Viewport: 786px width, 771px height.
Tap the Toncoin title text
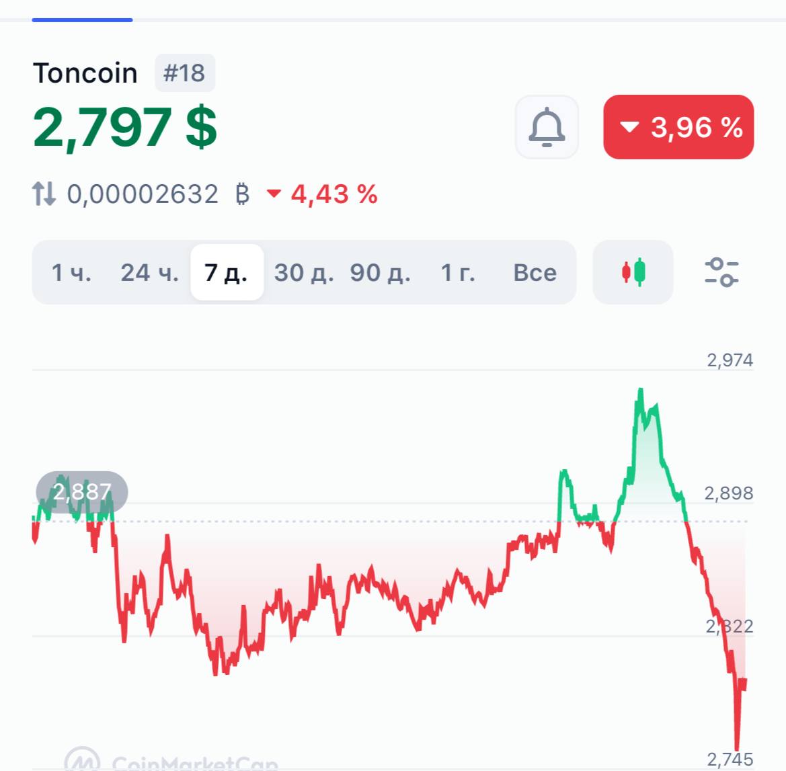85,73
